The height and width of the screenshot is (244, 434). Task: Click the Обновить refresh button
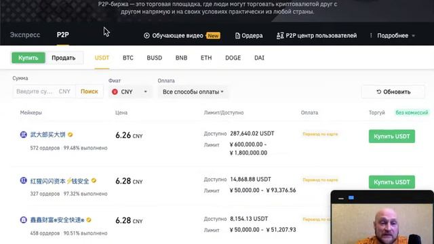tap(393, 92)
